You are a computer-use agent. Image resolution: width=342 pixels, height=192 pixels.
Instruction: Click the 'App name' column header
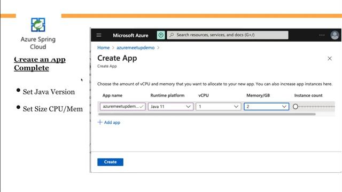tap(112, 95)
